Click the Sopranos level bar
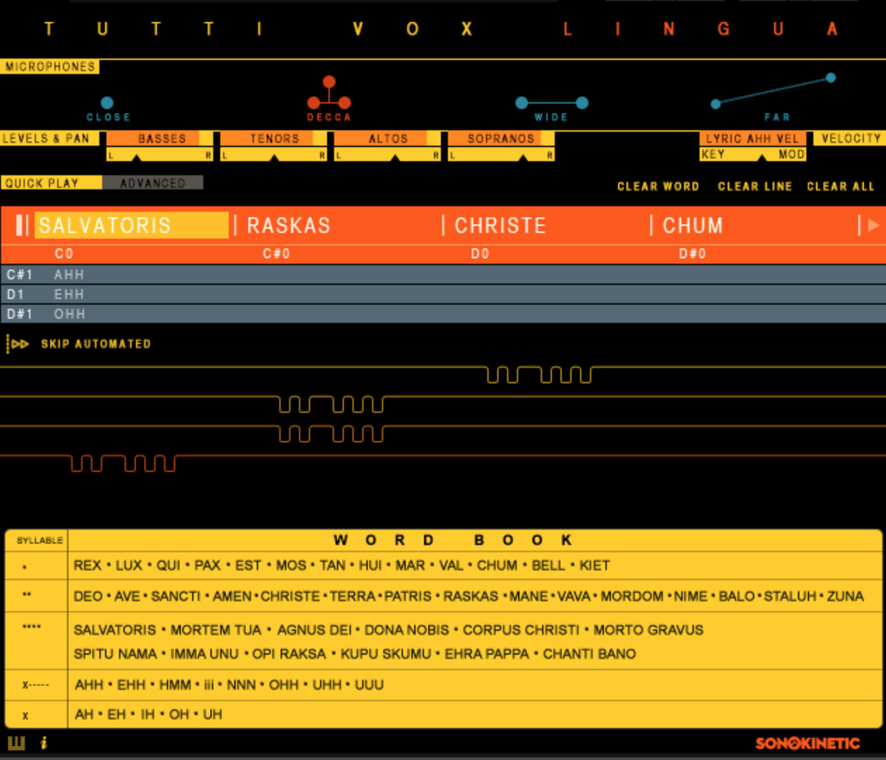Viewport: 886px width, 760px height. (501, 138)
